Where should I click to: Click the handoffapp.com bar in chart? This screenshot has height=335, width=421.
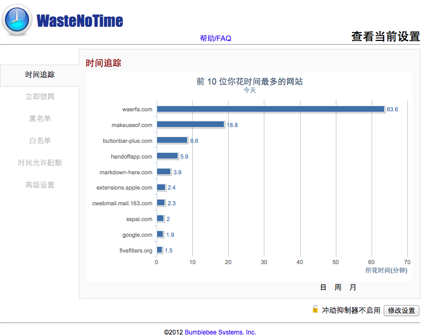point(168,156)
